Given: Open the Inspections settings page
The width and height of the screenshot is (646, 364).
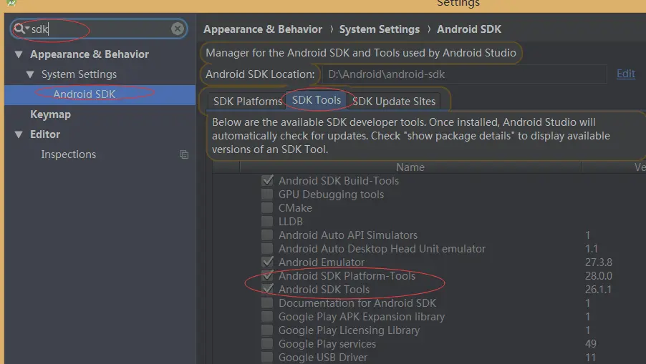Looking at the screenshot, I should point(68,154).
